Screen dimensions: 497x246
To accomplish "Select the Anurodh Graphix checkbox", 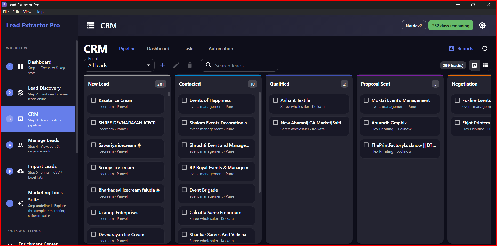I will pos(366,123).
